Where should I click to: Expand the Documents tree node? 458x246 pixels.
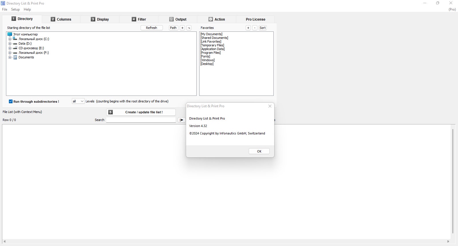coord(10,57)
